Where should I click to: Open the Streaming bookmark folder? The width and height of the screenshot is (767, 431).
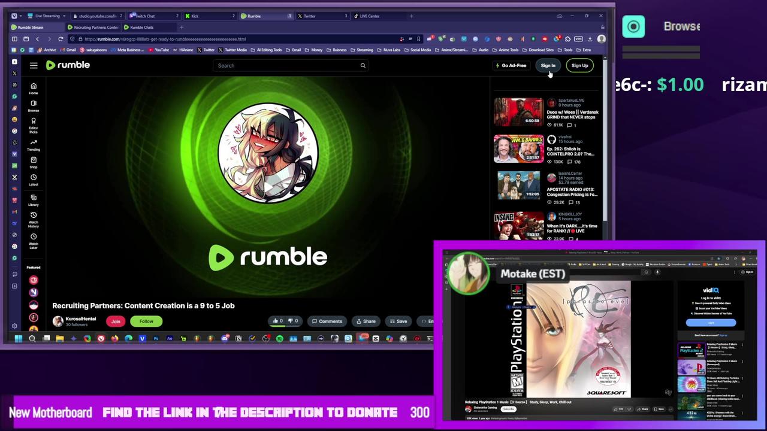[x=361, y=50]
